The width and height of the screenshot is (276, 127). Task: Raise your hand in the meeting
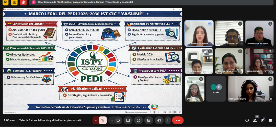[x=159, y=120]
